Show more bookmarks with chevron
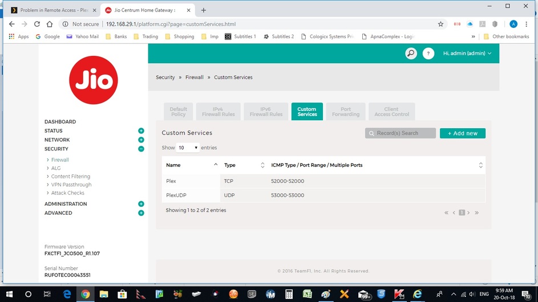The height and width of the screenshot is (302, 538). click(x=473, y=36)
